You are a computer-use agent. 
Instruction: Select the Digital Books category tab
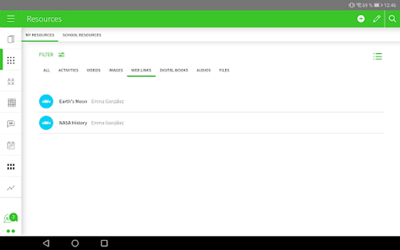pos(174,70)
